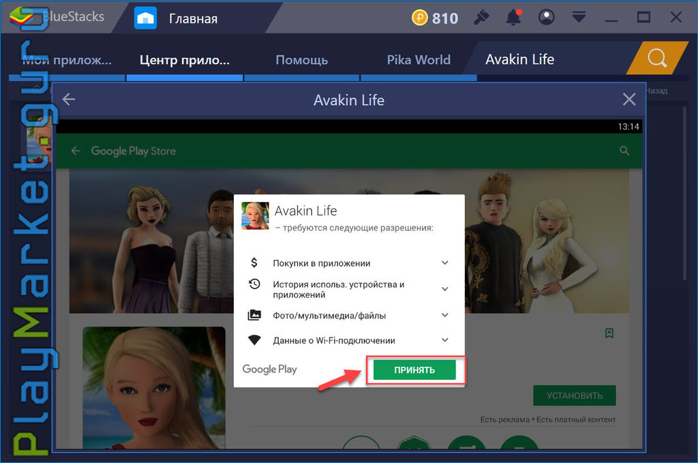Close the Avakin Life panel
Viewport: 698px width, 463px height.
[629, 100]
